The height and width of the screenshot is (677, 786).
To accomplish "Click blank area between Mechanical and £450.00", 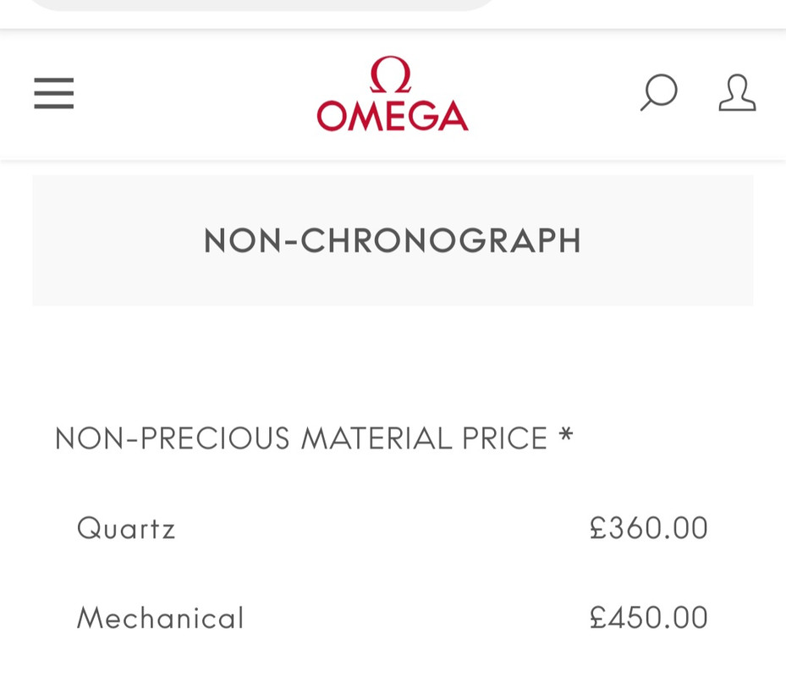I will (415, 618).
